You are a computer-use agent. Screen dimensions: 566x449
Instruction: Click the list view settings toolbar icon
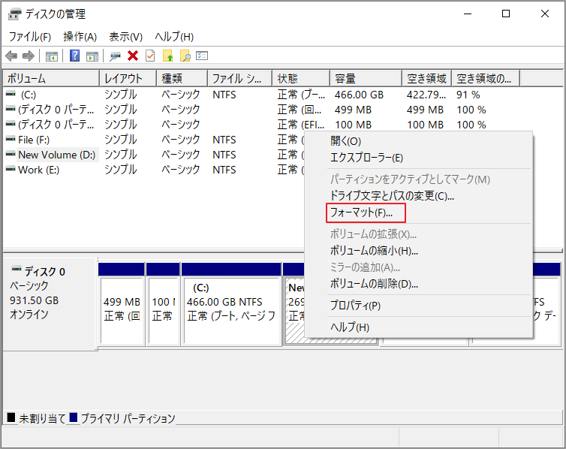(202, 56)
